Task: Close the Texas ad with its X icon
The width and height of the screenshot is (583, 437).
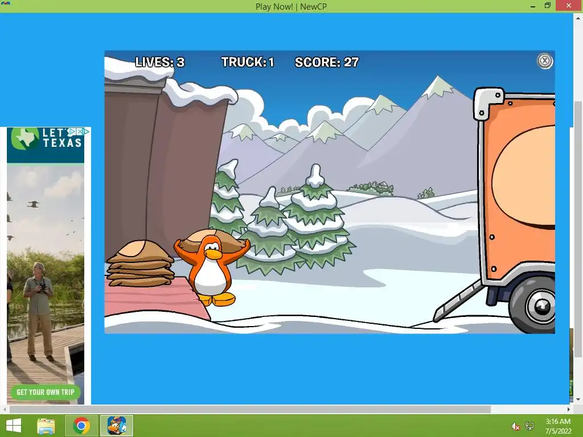Action: coord(79,131)
